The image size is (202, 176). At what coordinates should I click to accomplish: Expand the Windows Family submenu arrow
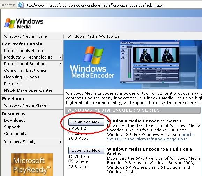pos(60,142)
